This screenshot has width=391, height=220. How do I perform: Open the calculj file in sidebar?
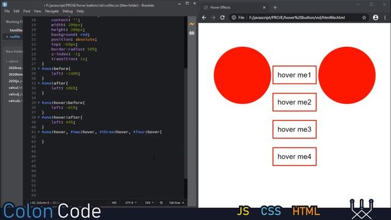(x=15, y=94)
